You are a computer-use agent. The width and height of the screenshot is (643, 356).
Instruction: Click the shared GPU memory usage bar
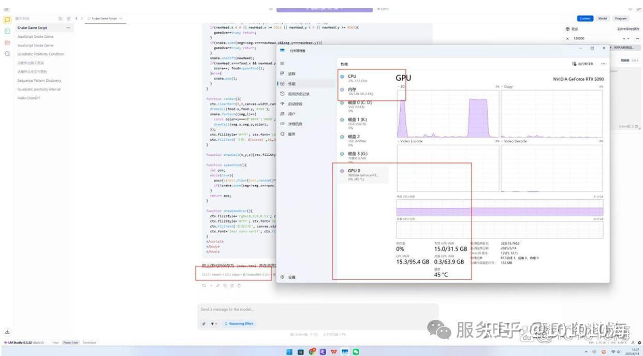coord(500,229)
